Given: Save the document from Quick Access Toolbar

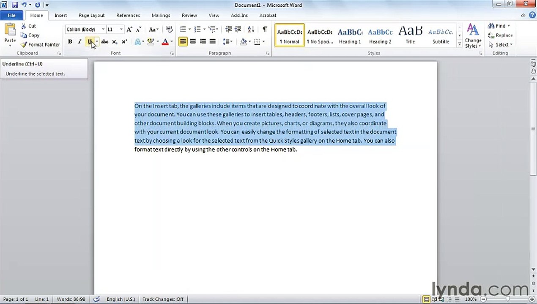Looking at the screenshot, I should [x=15, y=5].
